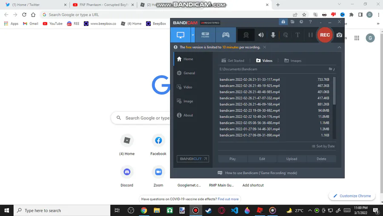Open folder icon beside E:\Documents\Bandicam path
This screenshot has width=383, height=216.
click(330, 69)
